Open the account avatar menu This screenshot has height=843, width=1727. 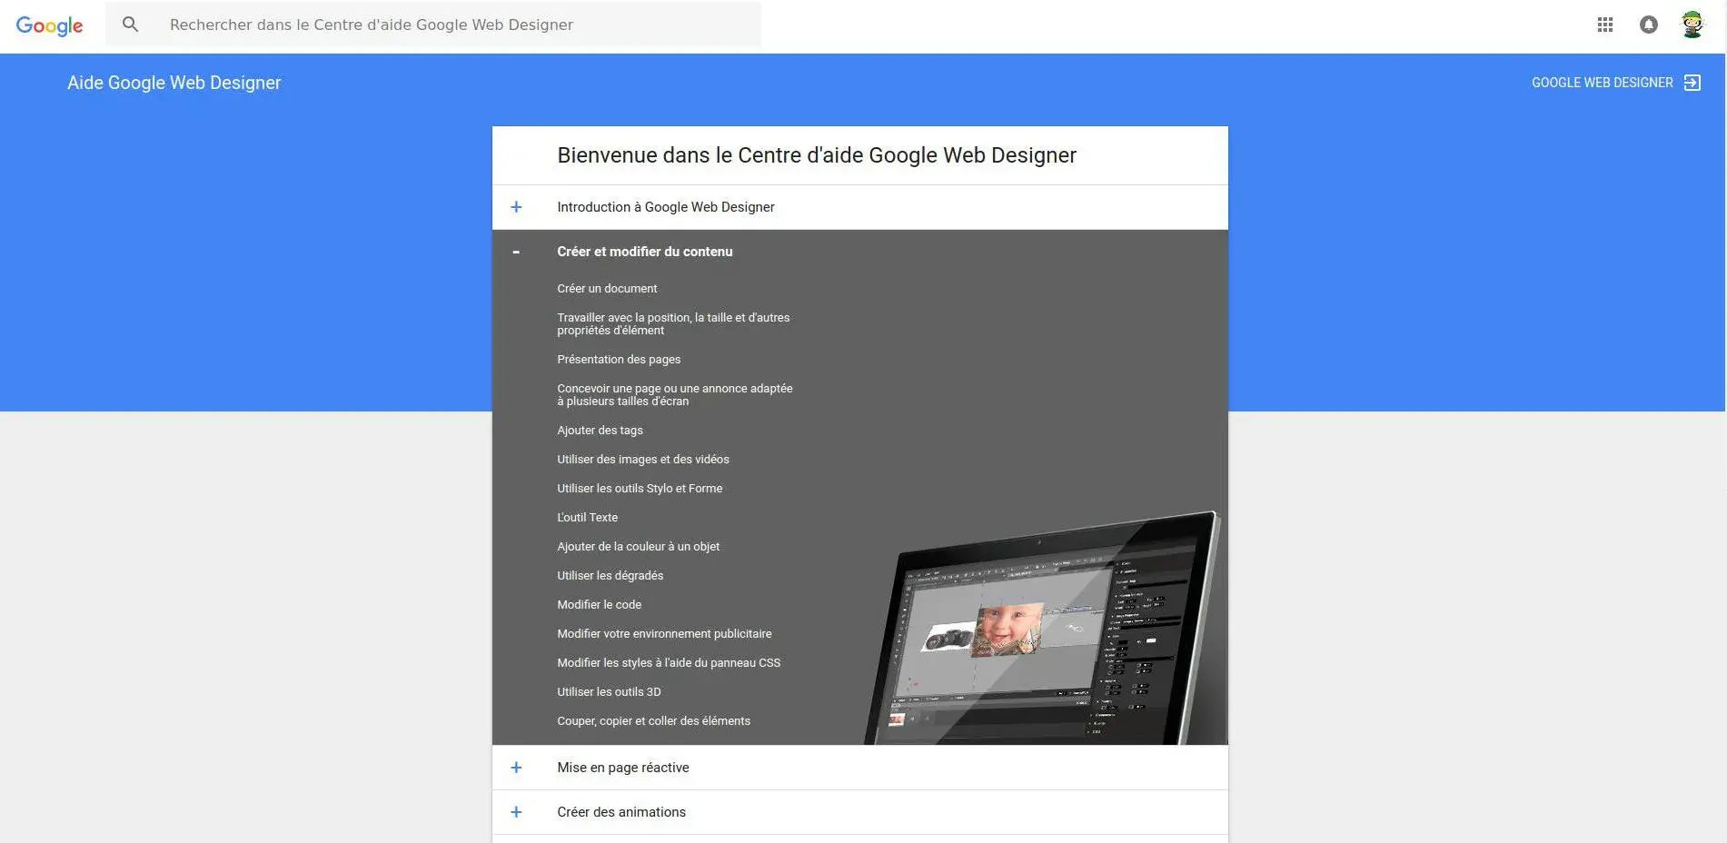click(x=1692, y=25)
